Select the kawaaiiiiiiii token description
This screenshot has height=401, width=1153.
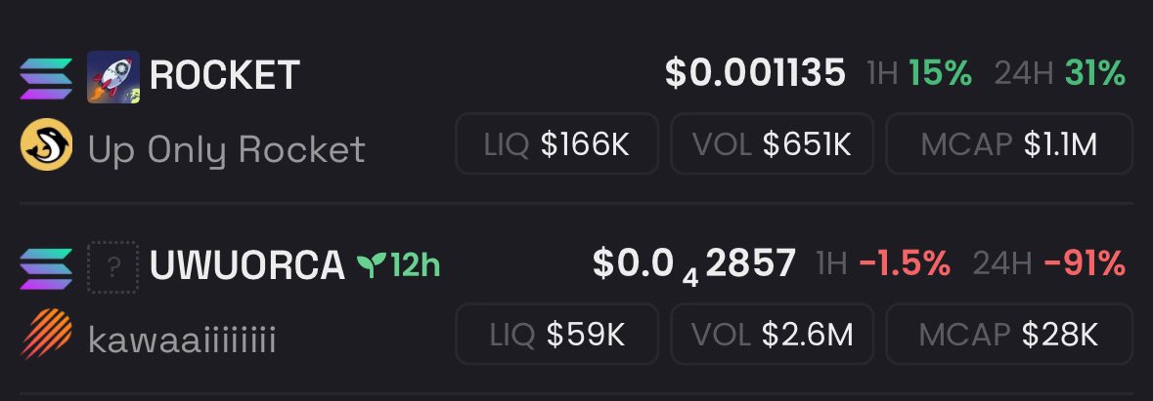click(182, 340)
